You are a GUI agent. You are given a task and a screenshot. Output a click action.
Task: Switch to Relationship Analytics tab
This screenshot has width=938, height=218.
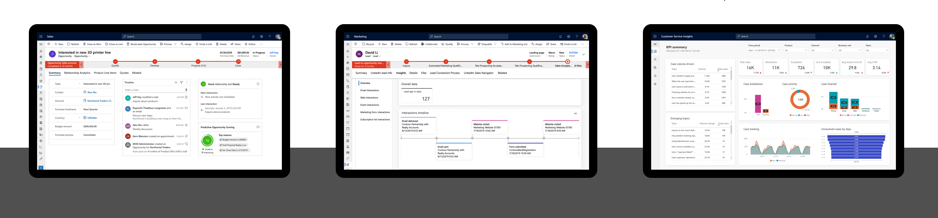[77, 73]
